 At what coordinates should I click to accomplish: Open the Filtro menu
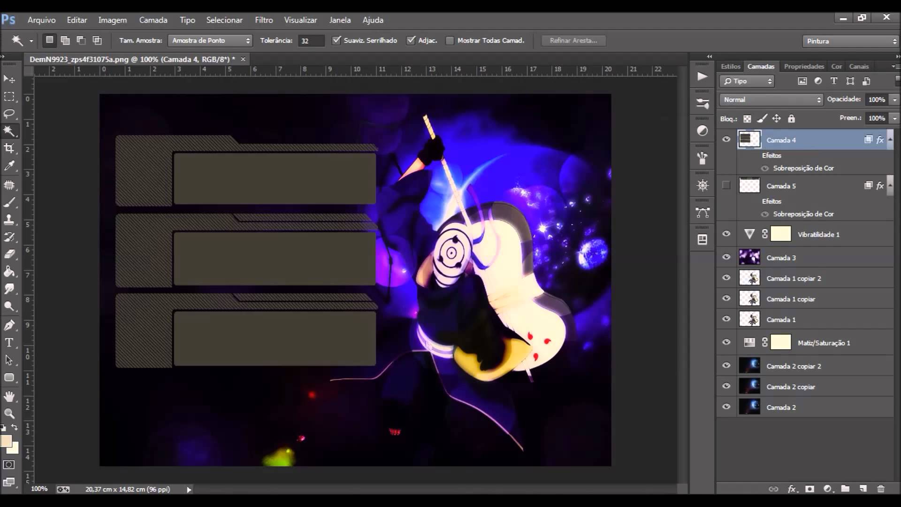[x=264, y=20]
